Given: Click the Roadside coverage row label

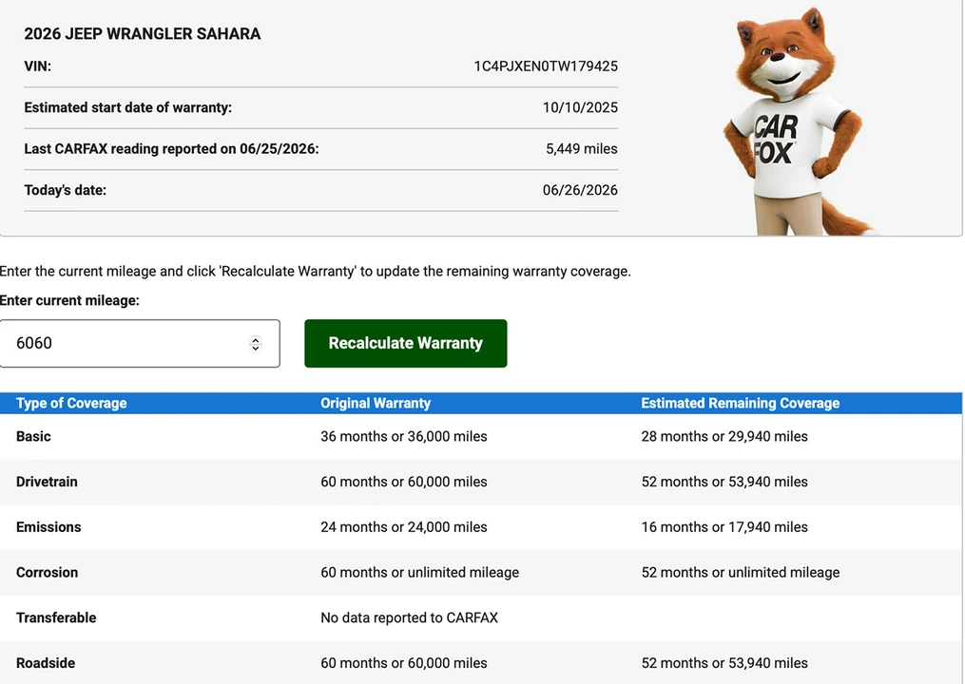Looking at the screenshot, I should pos(46,664).
